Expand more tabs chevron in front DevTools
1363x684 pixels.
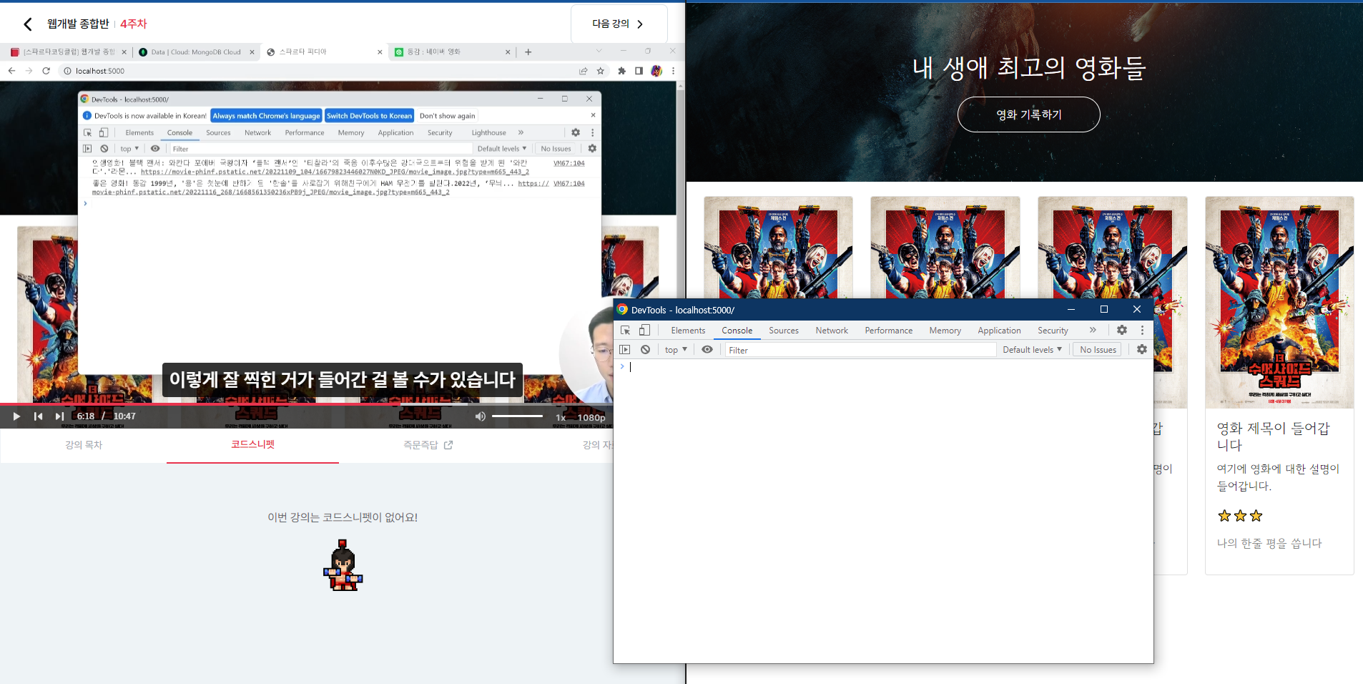1093,330
